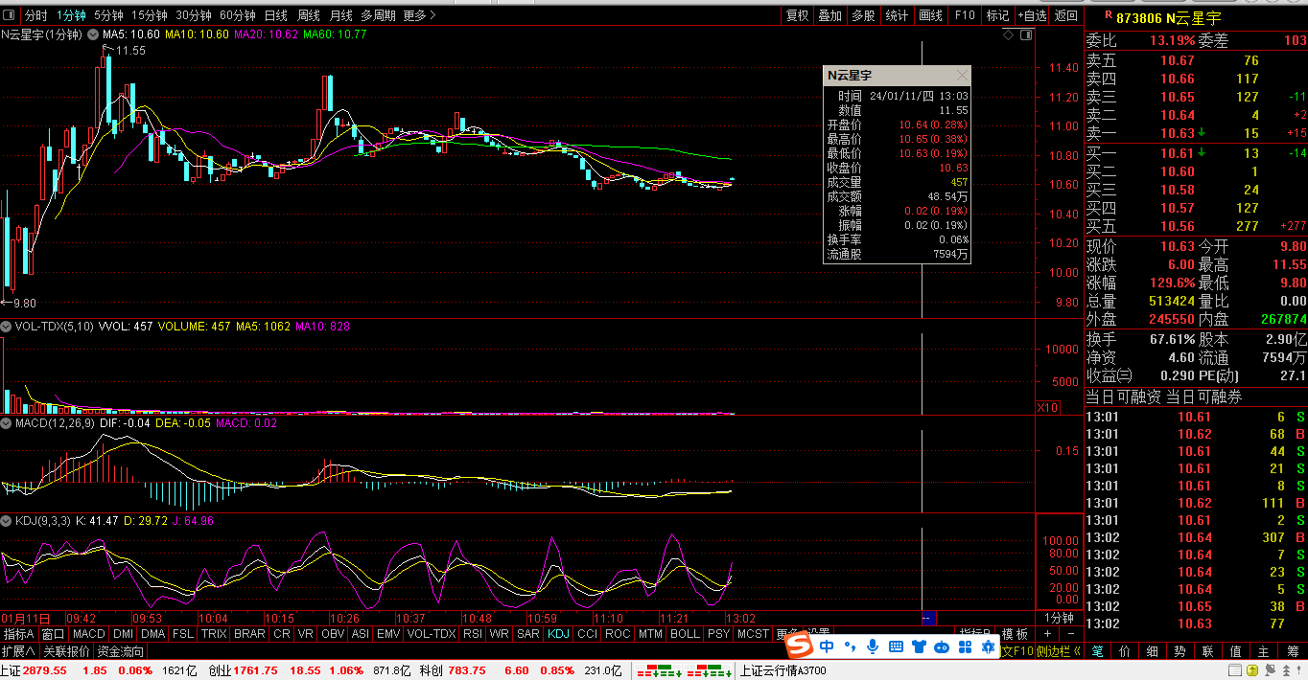Select the 60分钟 period tab

tap(238, 15)
